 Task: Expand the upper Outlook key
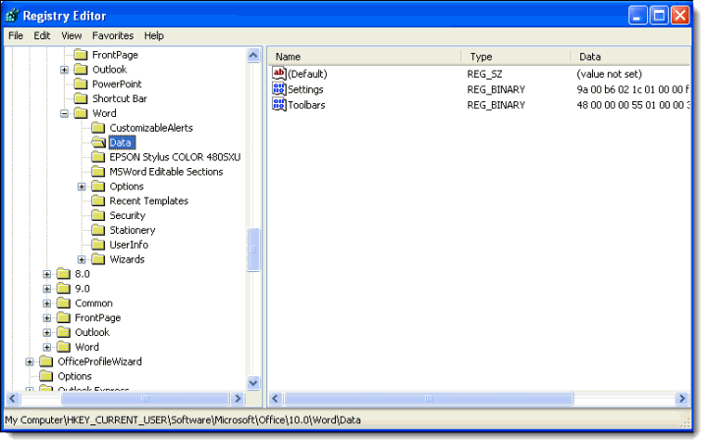pyautogui.click(x=64, y=70)
